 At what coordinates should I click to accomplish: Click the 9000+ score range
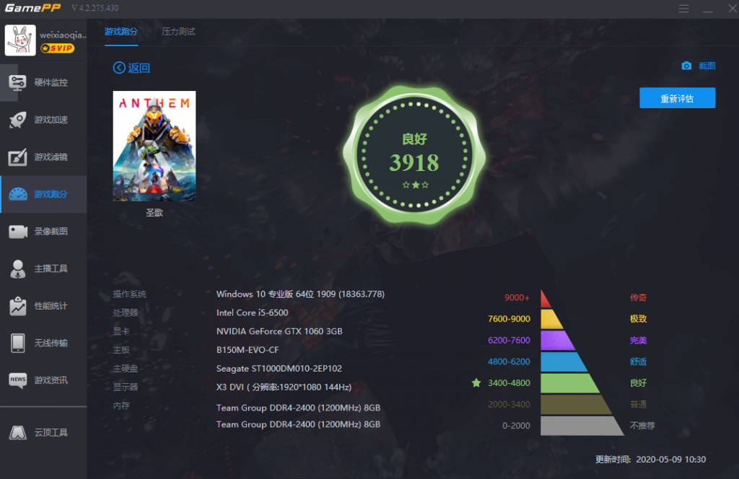click(x=517, y=298)
